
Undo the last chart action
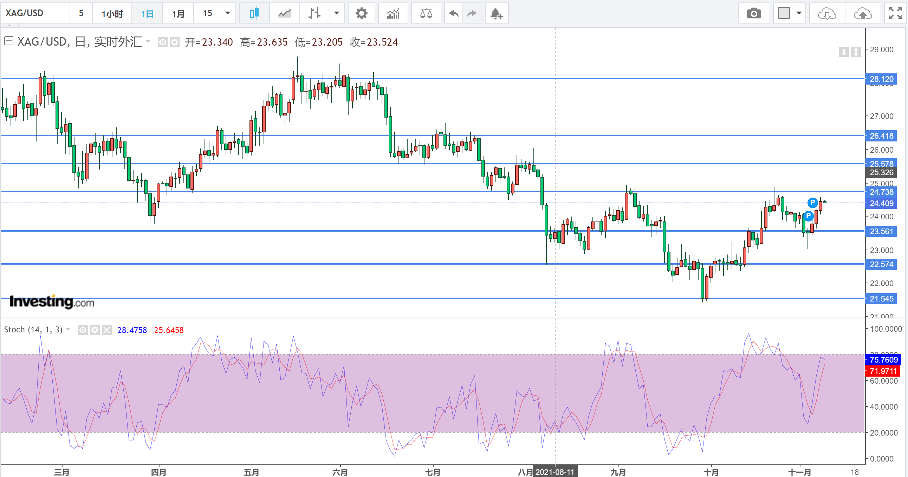pyautogui.click(x=454, y=13)
